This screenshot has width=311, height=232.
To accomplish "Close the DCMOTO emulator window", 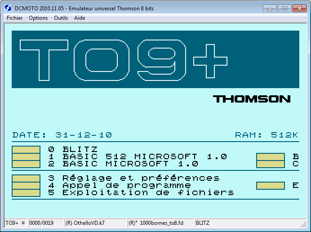I will 299,9.
